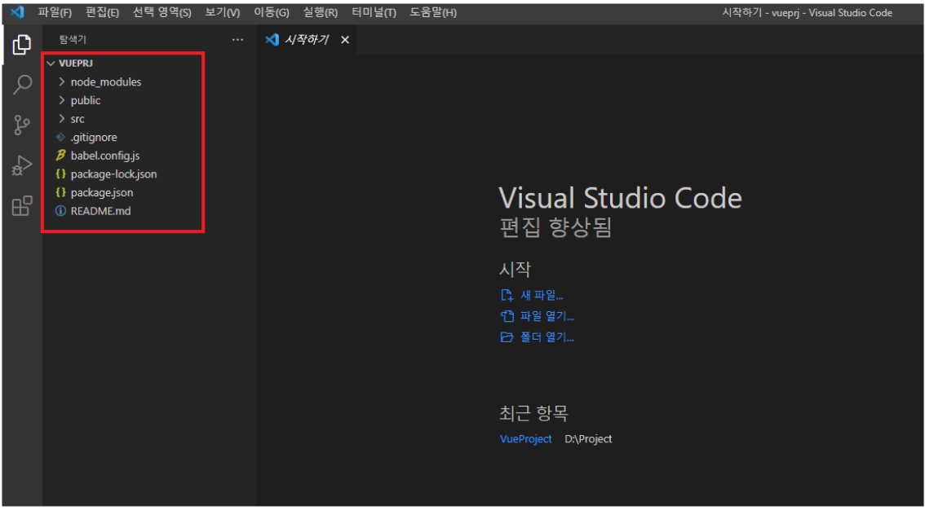Screen dimensions: 925x510
Task: Expand the node_modules folder chevron
Action: (61, 81)
